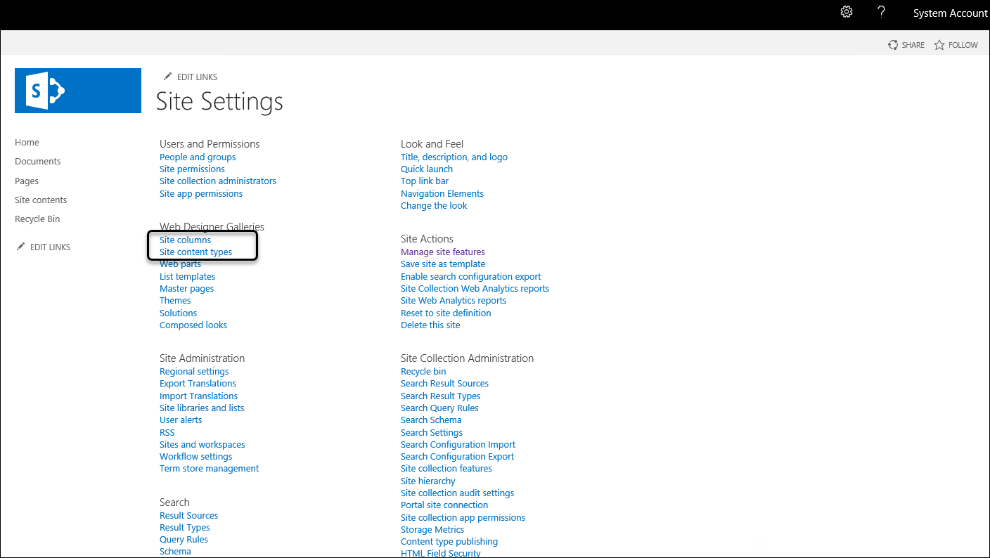The height and width of the screenshot is (558, 990).
Task: Open Workflow settings link
Action: pos(195,457)
